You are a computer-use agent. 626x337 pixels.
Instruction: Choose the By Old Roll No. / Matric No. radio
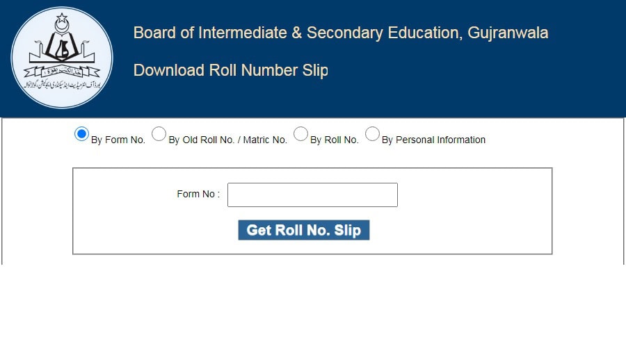coord(159,134)
